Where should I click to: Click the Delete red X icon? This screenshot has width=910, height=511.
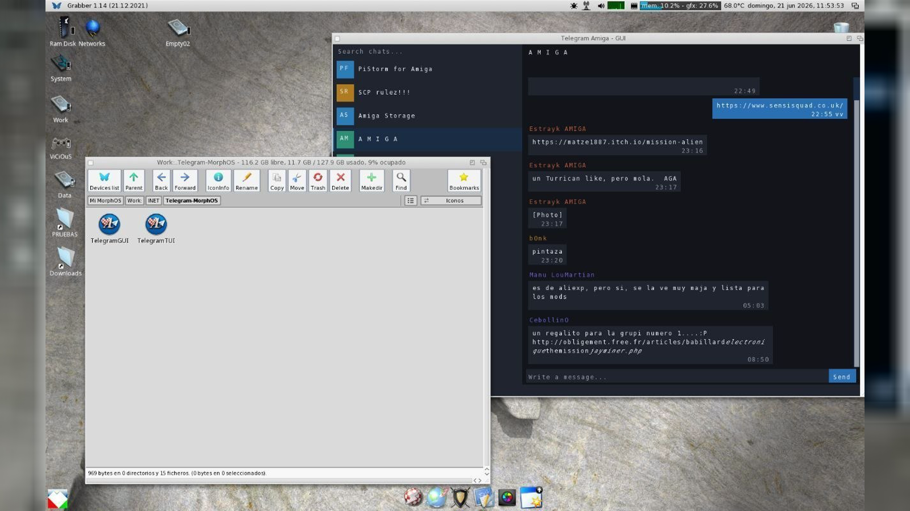point(340,181)
